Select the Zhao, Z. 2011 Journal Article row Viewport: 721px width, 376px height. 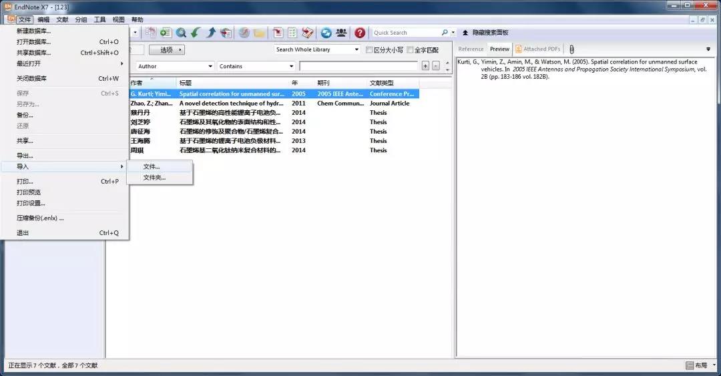(x=274, y=103)
